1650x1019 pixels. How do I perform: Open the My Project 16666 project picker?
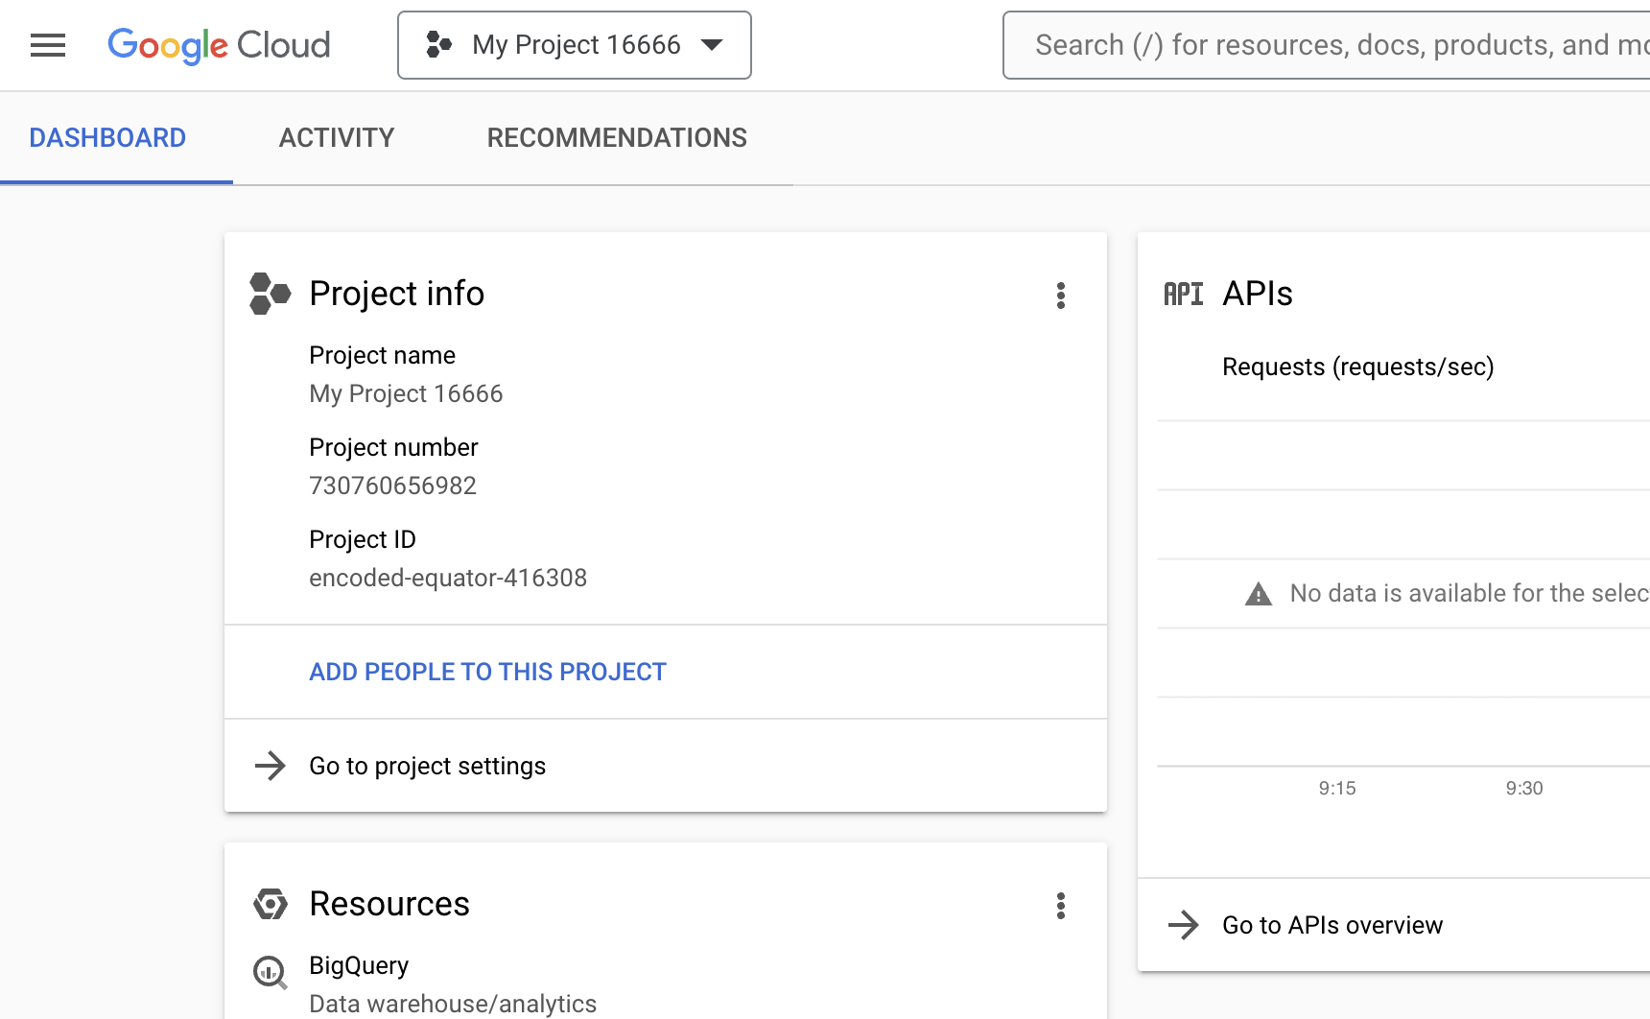[575, 45]
